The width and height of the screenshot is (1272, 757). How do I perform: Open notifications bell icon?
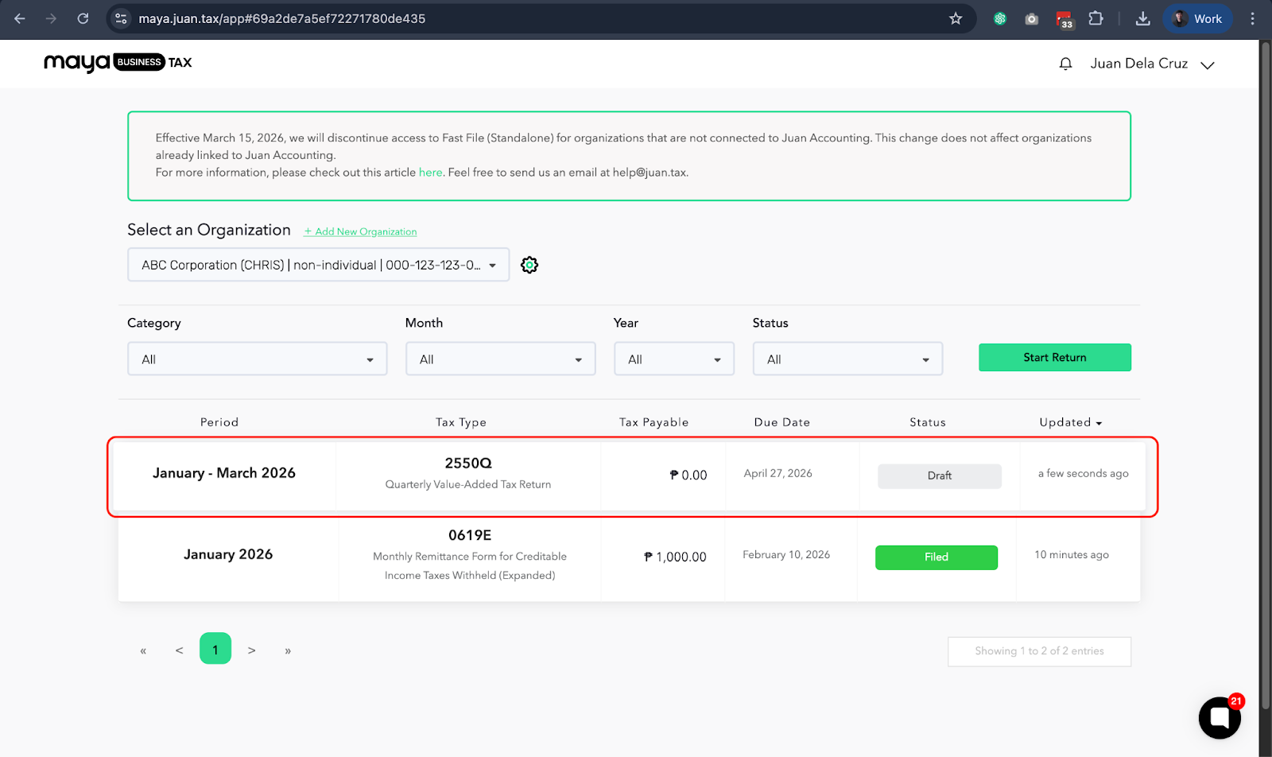click(1066, 64)
